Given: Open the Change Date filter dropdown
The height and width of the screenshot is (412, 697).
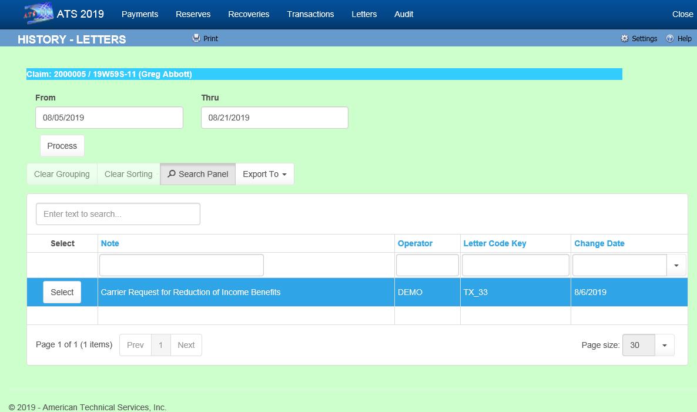Looking at the screenshot, I should (x=676, y=266).
